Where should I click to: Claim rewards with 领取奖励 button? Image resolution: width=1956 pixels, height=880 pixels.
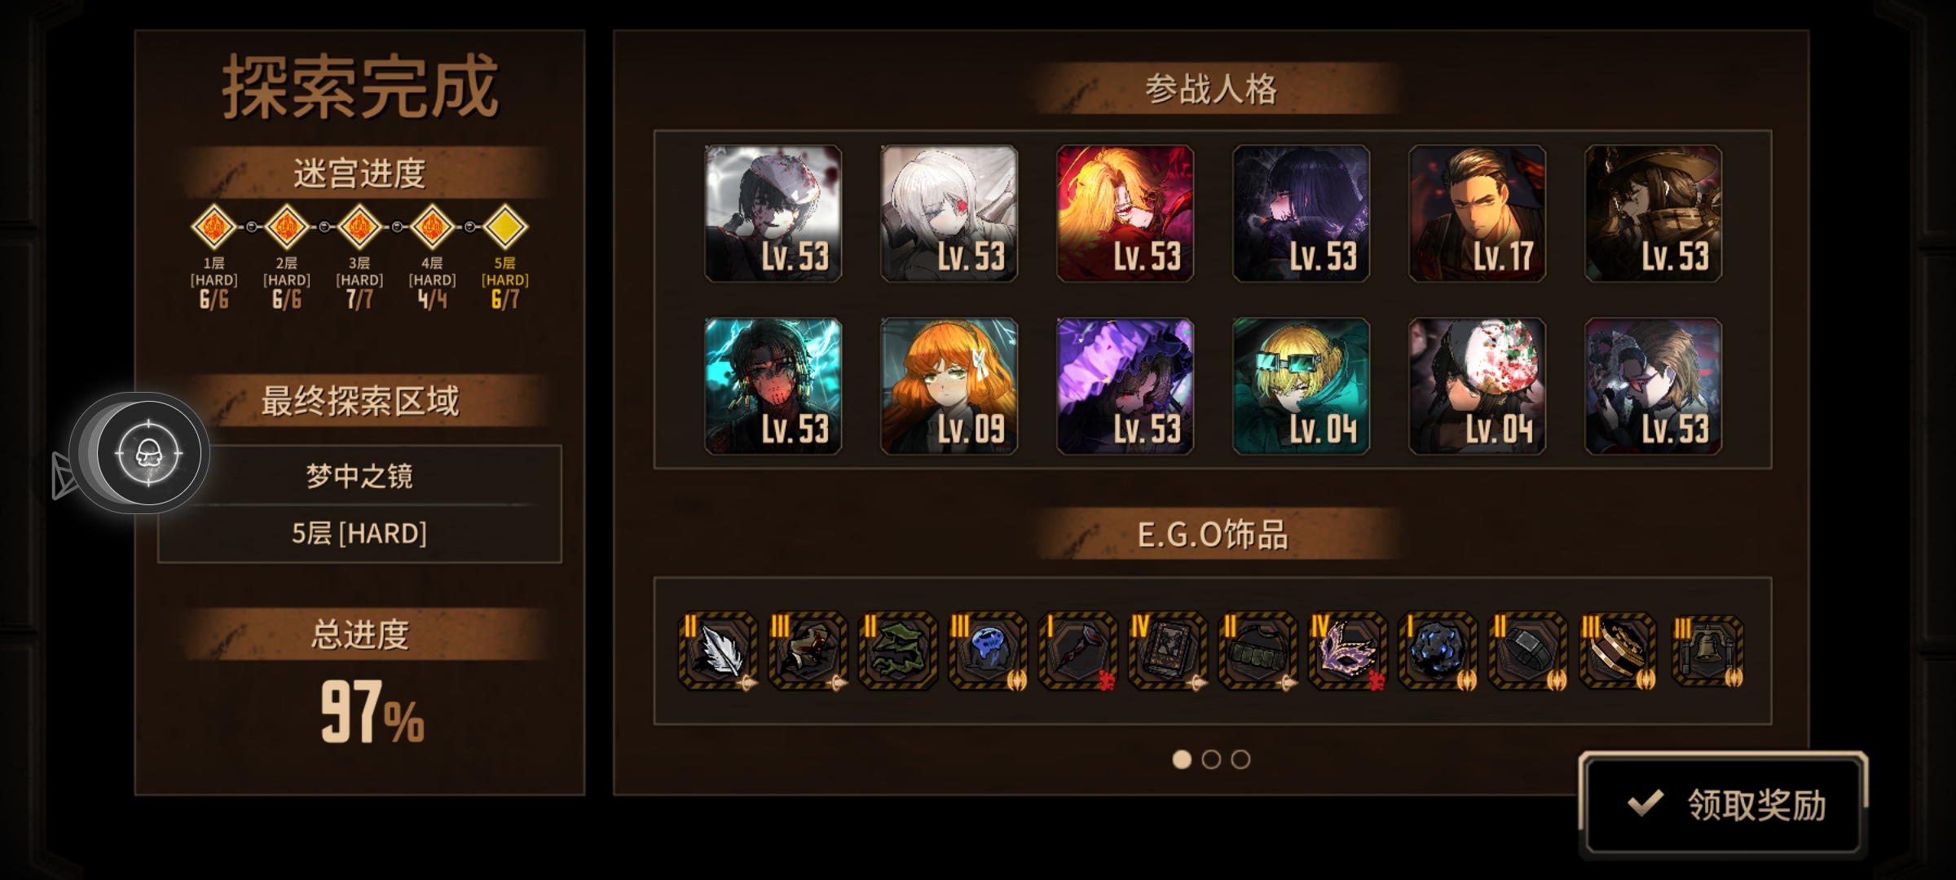click(1724, 804)
